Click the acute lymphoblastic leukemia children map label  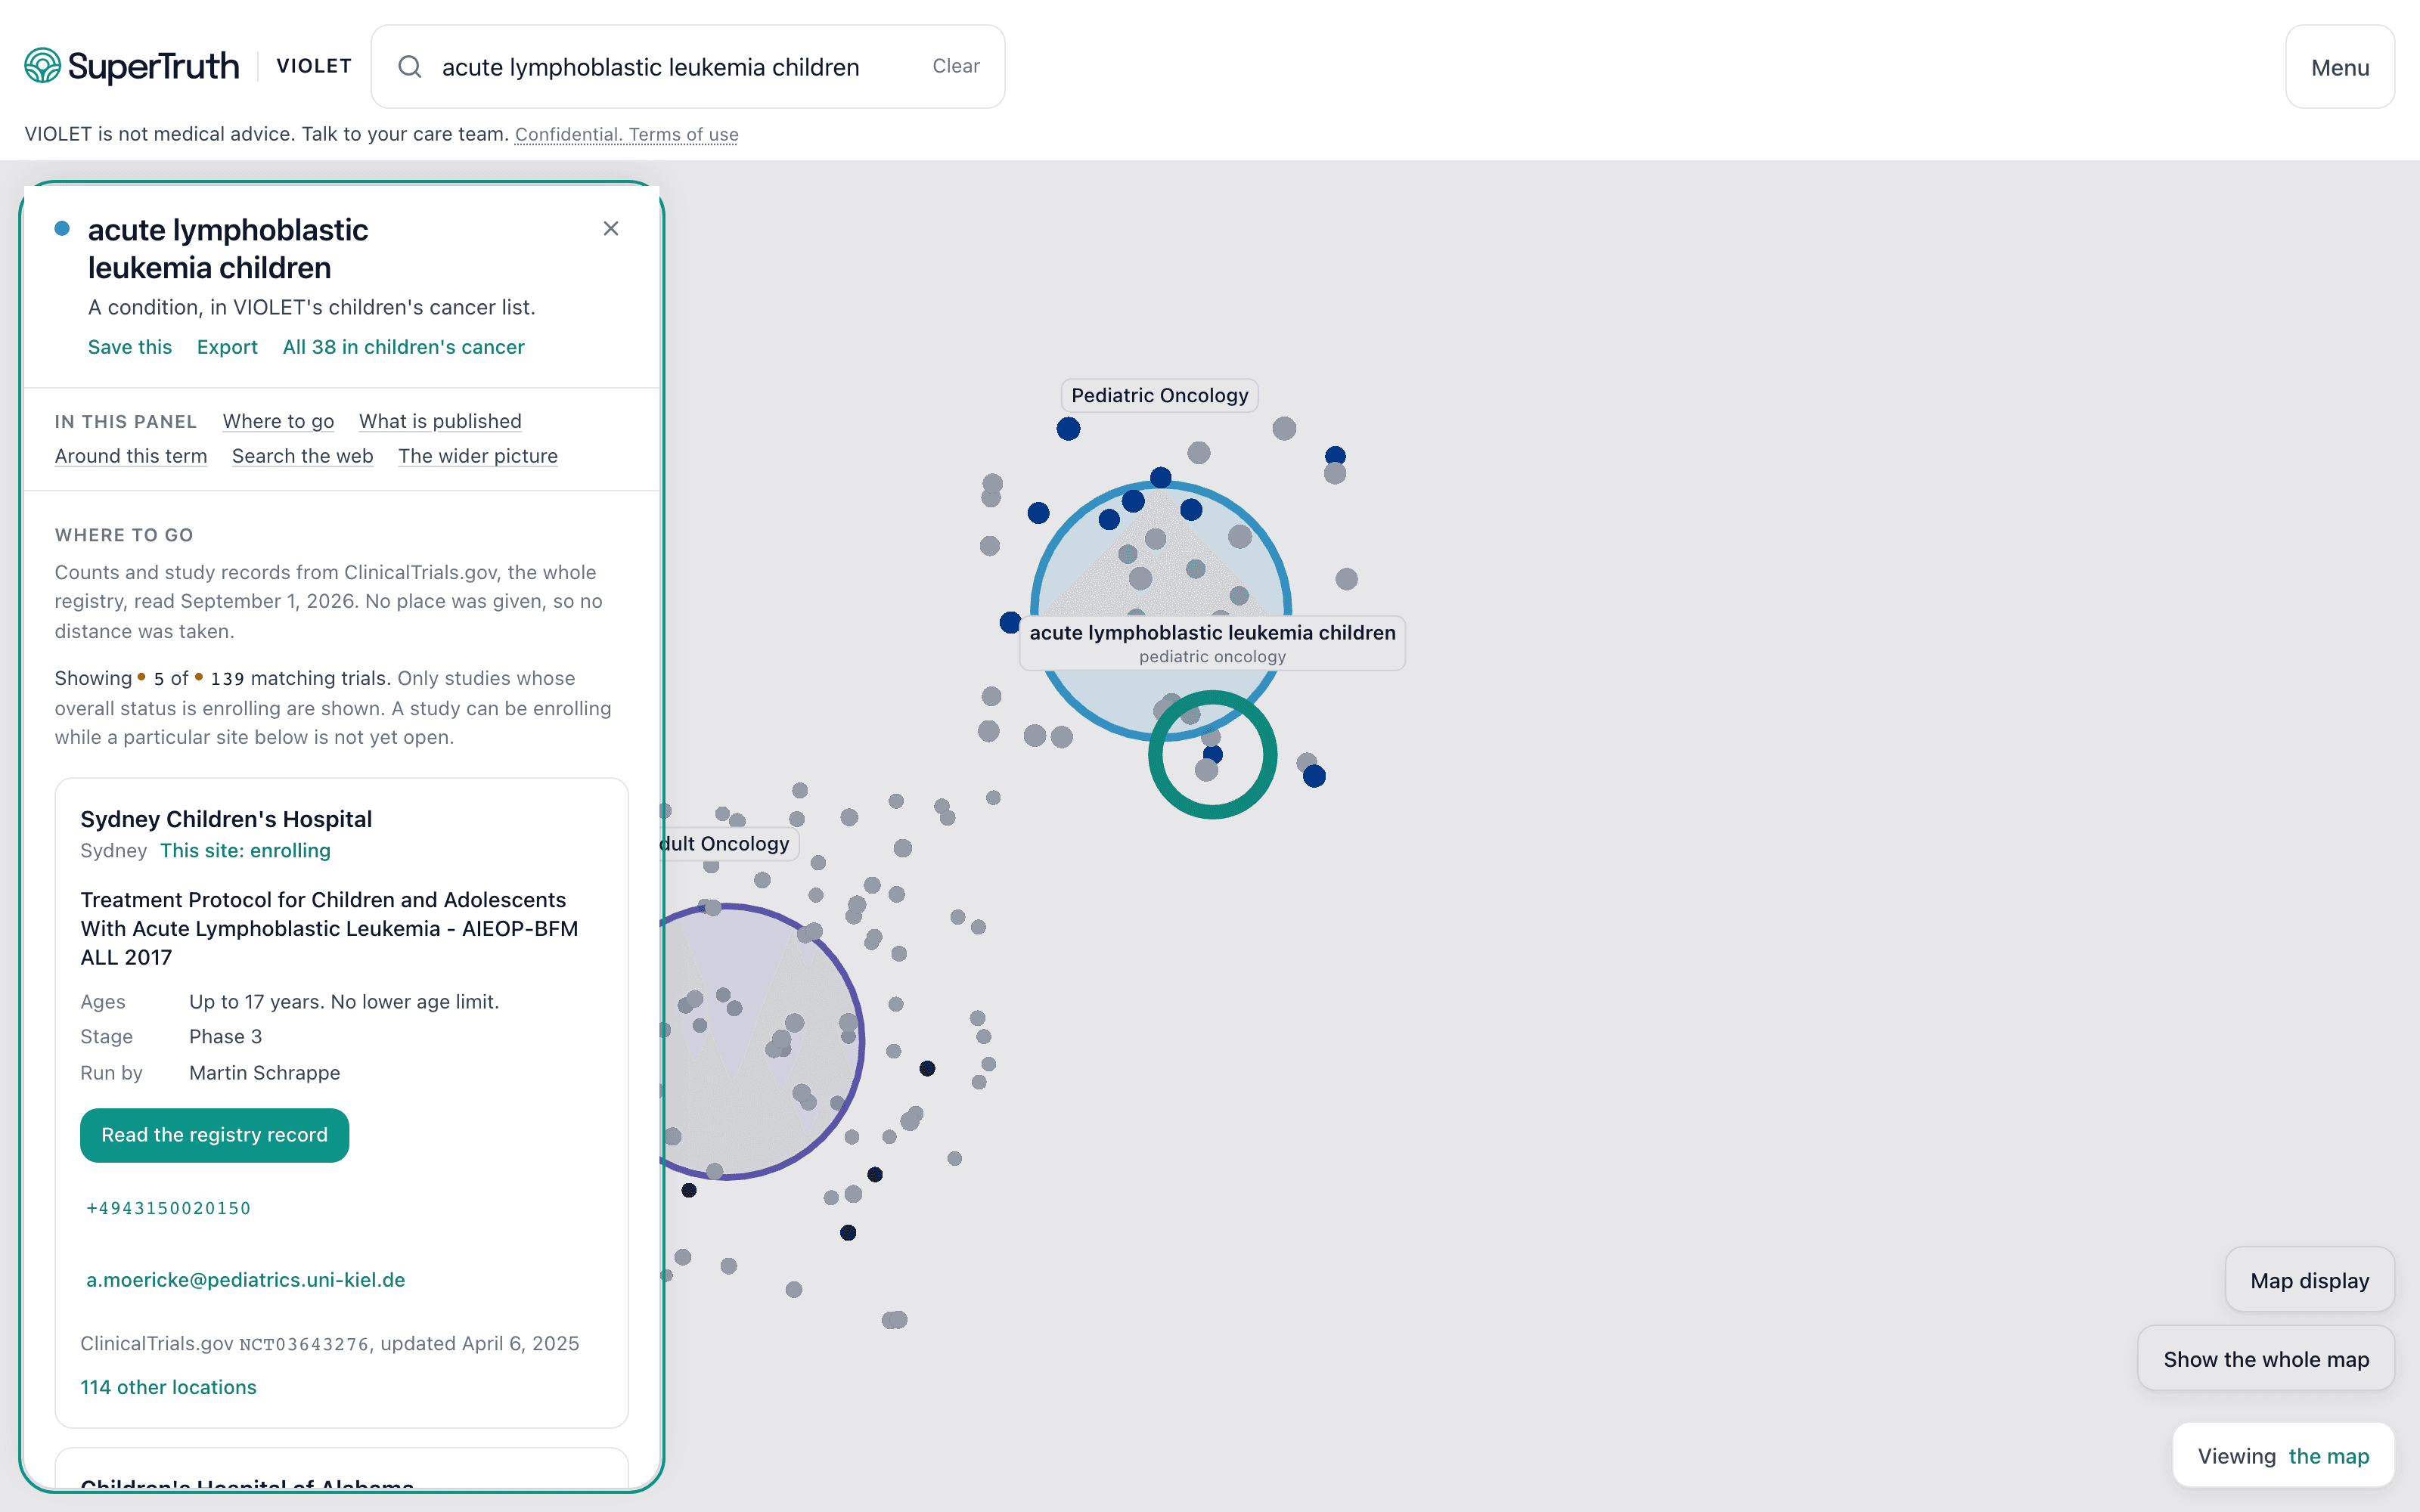pos(1212,643)
